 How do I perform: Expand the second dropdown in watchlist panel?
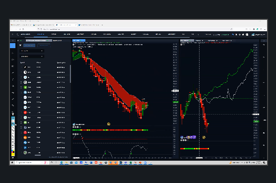(x=32, y=57)
